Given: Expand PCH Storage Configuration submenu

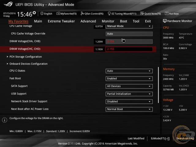Looking at the screenshot, I should pos(26,57).
